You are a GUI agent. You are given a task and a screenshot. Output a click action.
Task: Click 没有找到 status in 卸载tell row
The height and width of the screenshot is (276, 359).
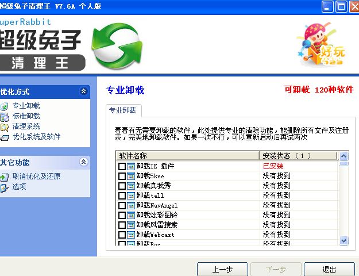[x=277, y=195]
